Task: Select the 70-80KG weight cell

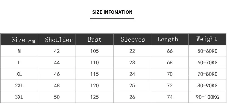Action: 207,74
